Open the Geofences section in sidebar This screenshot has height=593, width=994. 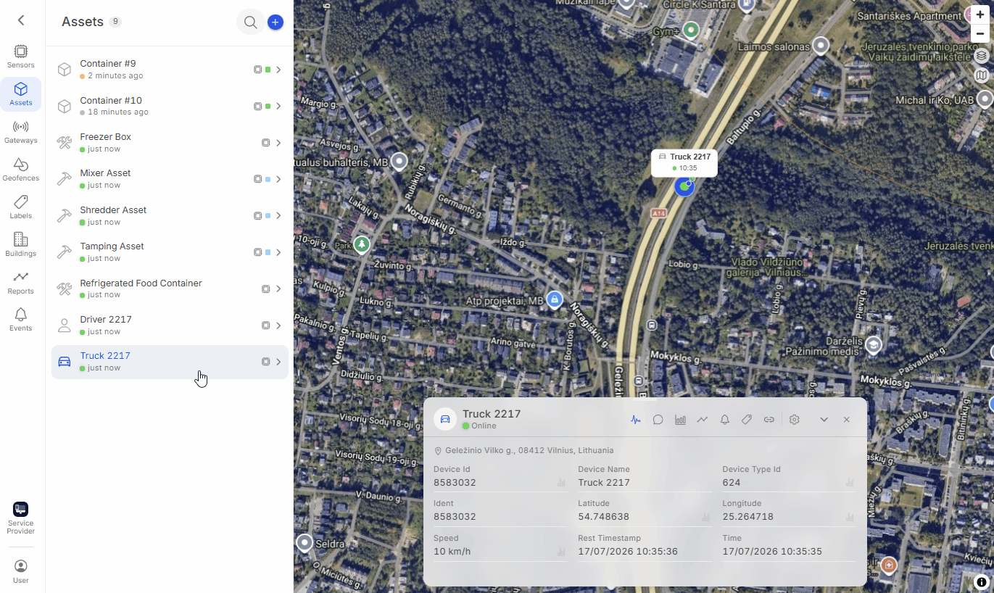pos(20,170)
